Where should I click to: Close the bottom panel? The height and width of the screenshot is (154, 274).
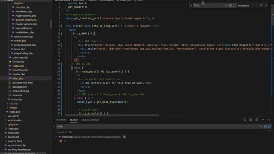pyautogui.click(x=269, y=120)
